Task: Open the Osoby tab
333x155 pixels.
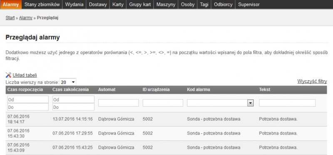Action: (188, 5)
